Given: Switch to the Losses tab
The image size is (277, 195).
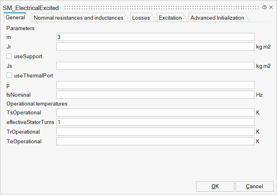Looking at the screenshot, I should (x=141, y=18).
